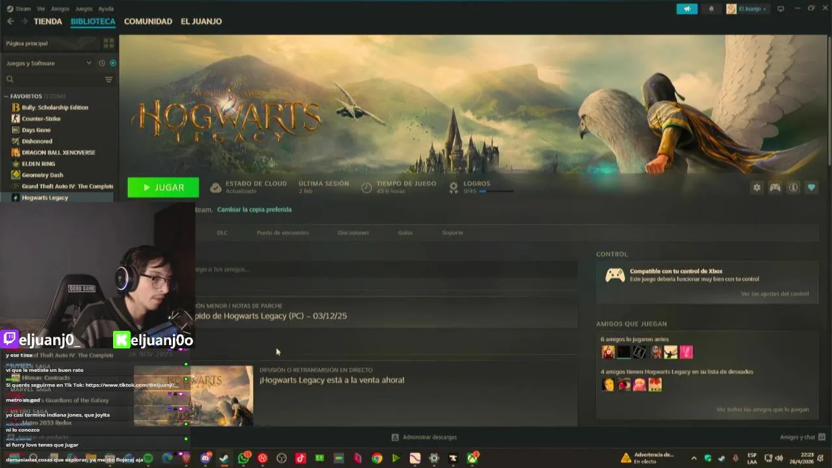Open the El Juanjo profile tab
The width and height of the screenshot is (832, 468).
click(201, 21)
